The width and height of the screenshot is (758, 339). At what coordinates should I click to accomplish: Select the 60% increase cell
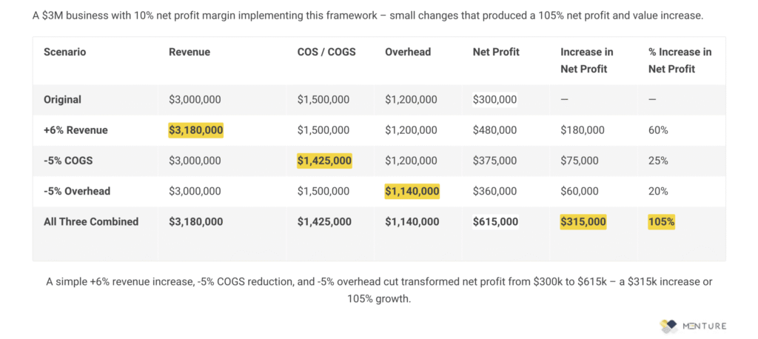coord(658,130)
